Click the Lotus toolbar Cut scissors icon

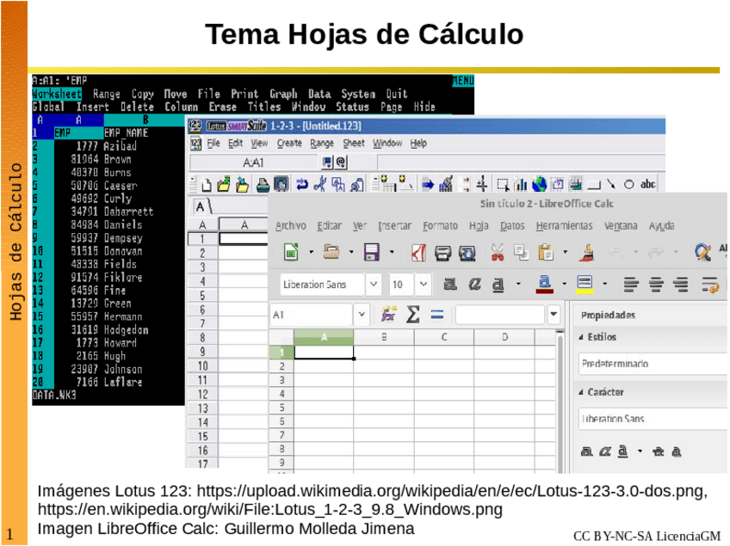320,185
